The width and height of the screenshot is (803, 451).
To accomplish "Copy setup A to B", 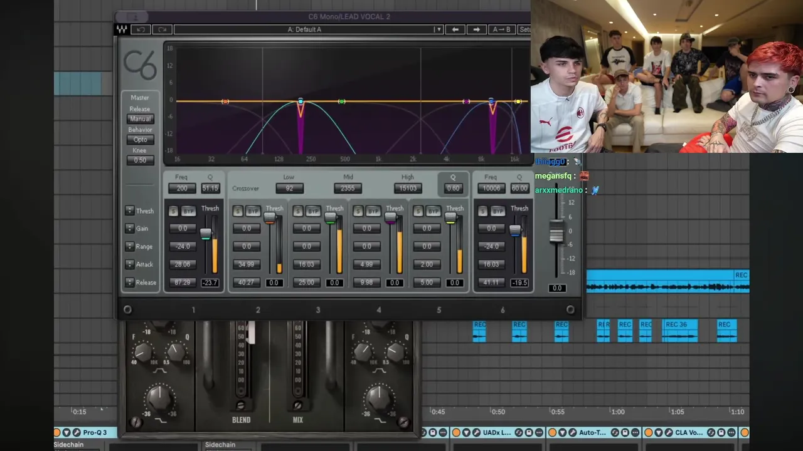I will coord(501,29).
